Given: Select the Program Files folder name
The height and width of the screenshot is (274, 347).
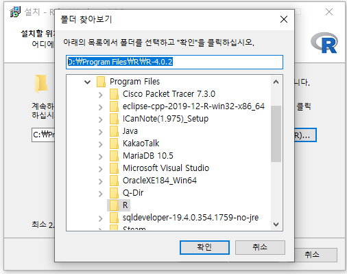Looking at the screenshot, I should pos(134,82).
